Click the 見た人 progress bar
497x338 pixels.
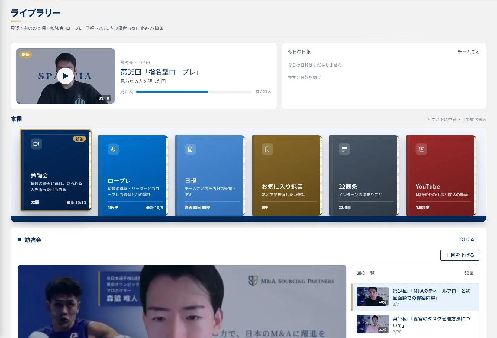tap(194, 91)
